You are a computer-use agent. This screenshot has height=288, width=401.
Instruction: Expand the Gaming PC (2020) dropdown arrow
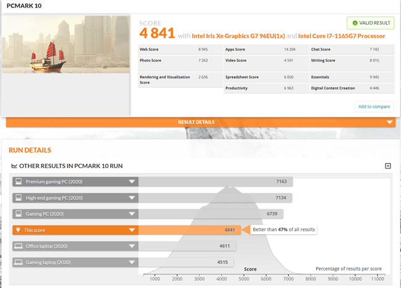132,214
